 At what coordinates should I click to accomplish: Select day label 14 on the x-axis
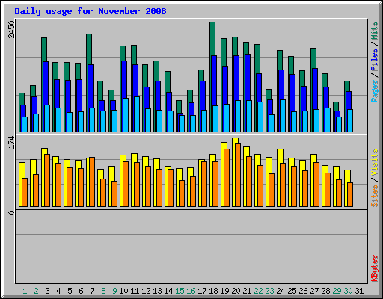coord(168,291)
